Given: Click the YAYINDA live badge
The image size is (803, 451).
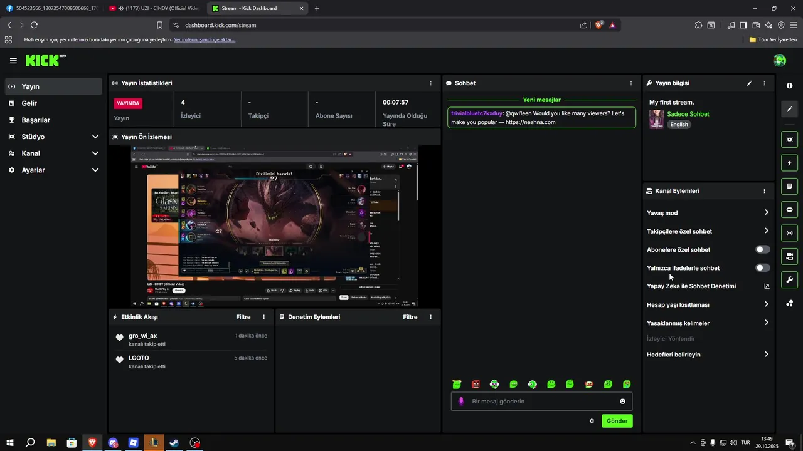Looking at the screenshot, I should (x=128, y=103).
